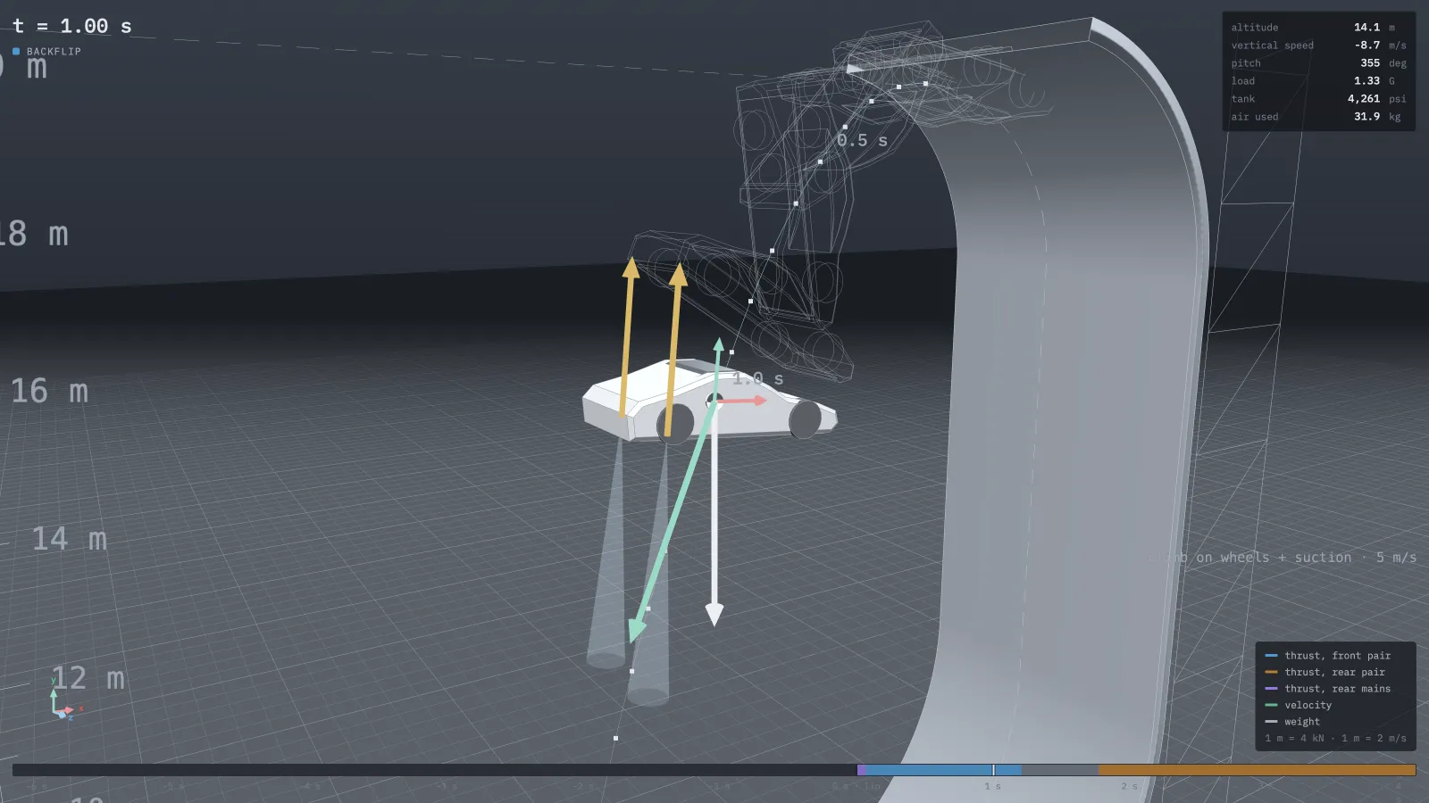Click the 'thrust, rear pair' legend label
The width and height of the screenshot is (1429, 803).
[x=1334, y=672]
